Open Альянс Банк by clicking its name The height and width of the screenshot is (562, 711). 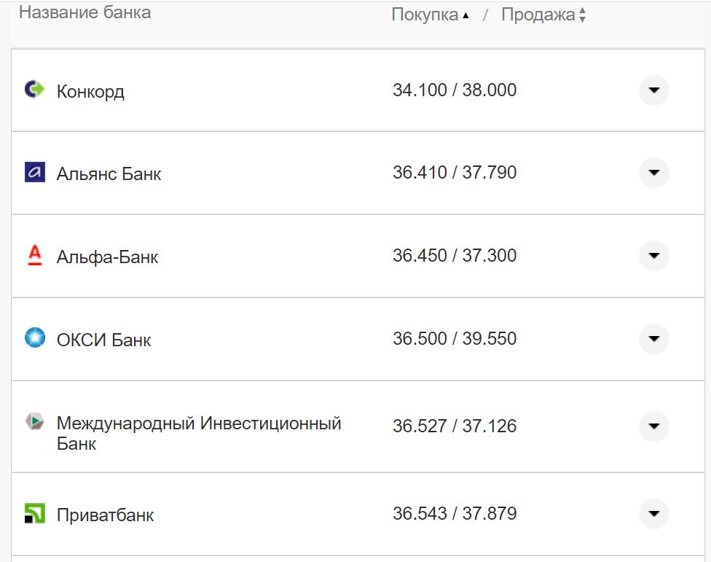110,173
